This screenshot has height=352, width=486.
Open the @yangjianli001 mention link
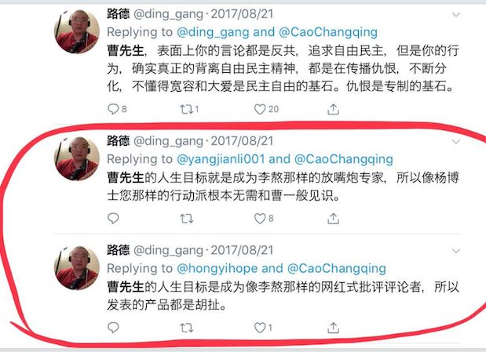221,159
